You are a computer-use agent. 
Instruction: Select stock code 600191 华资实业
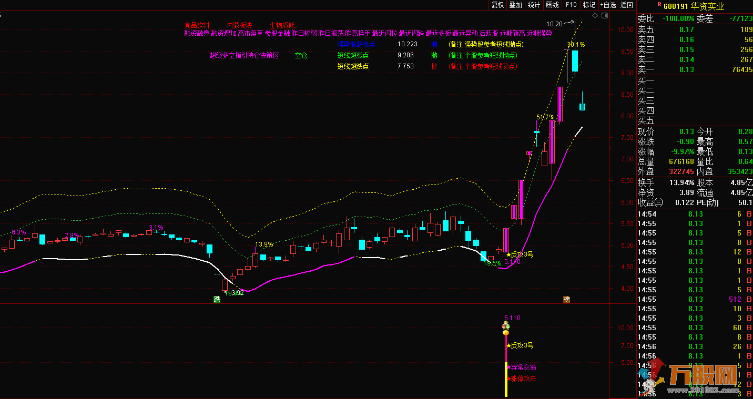pyautogui.click(x=694, y=6)
